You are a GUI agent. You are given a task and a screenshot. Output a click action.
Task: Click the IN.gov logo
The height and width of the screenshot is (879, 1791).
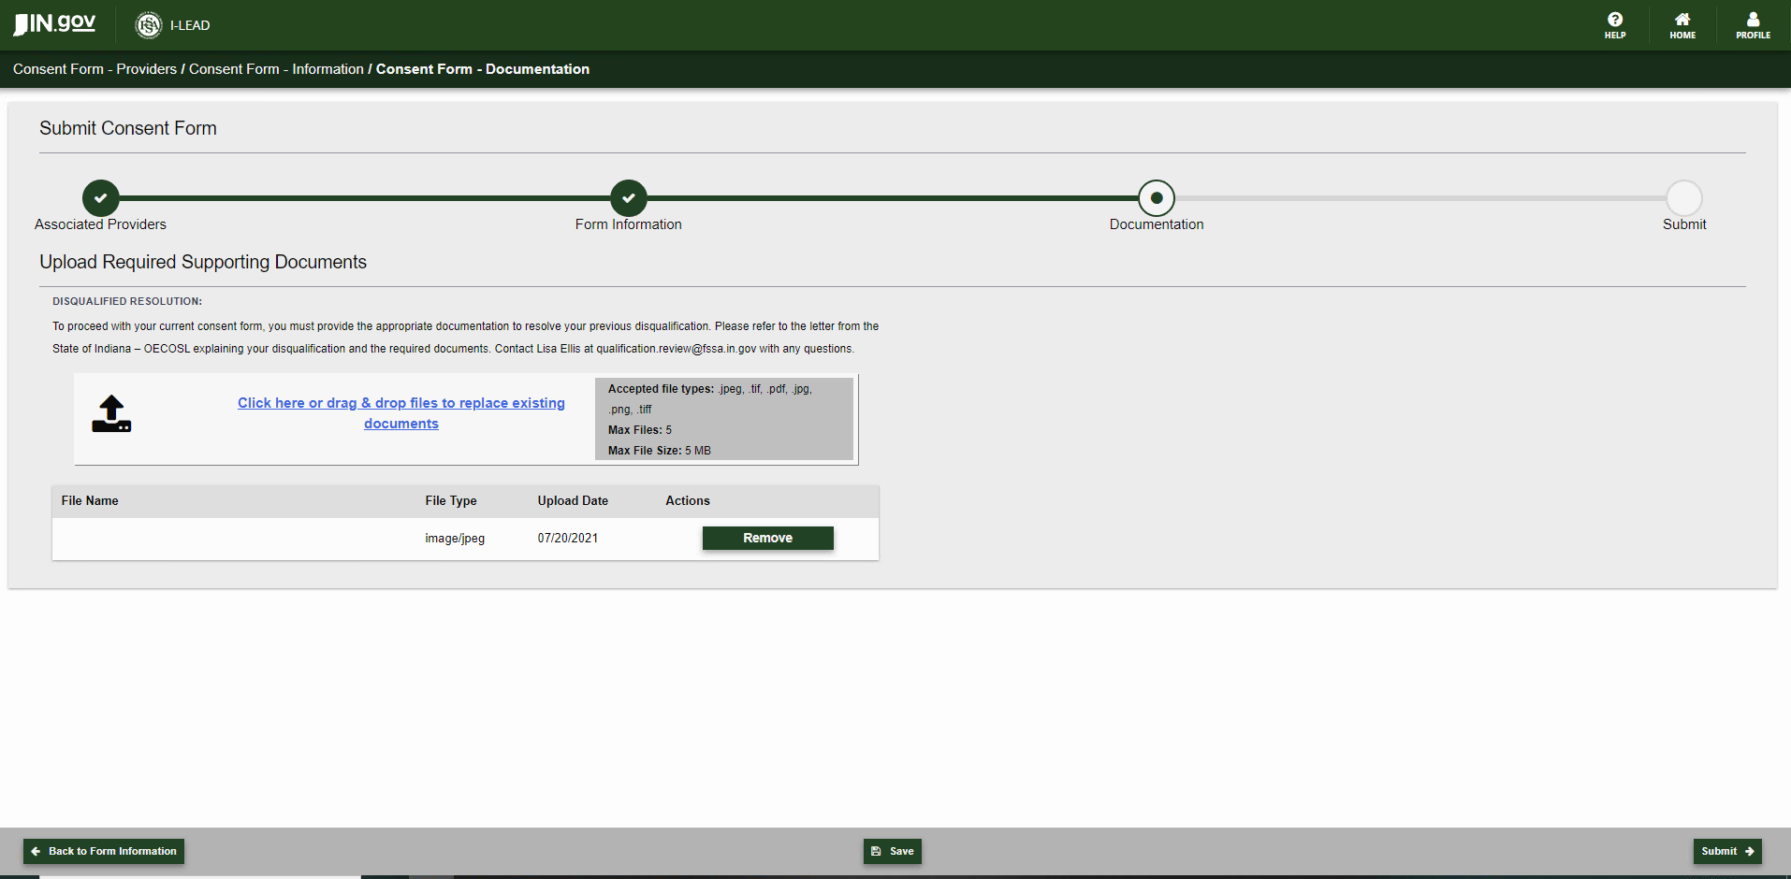[x=54, y=23]
